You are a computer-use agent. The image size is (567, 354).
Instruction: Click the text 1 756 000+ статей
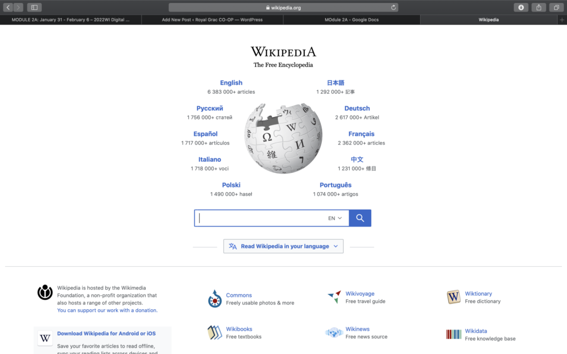210,118
